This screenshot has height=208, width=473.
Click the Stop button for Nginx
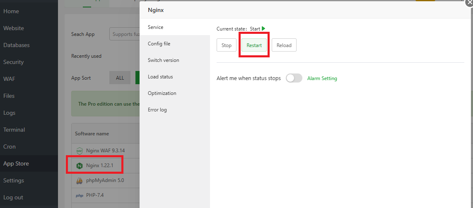coord(226,45)
